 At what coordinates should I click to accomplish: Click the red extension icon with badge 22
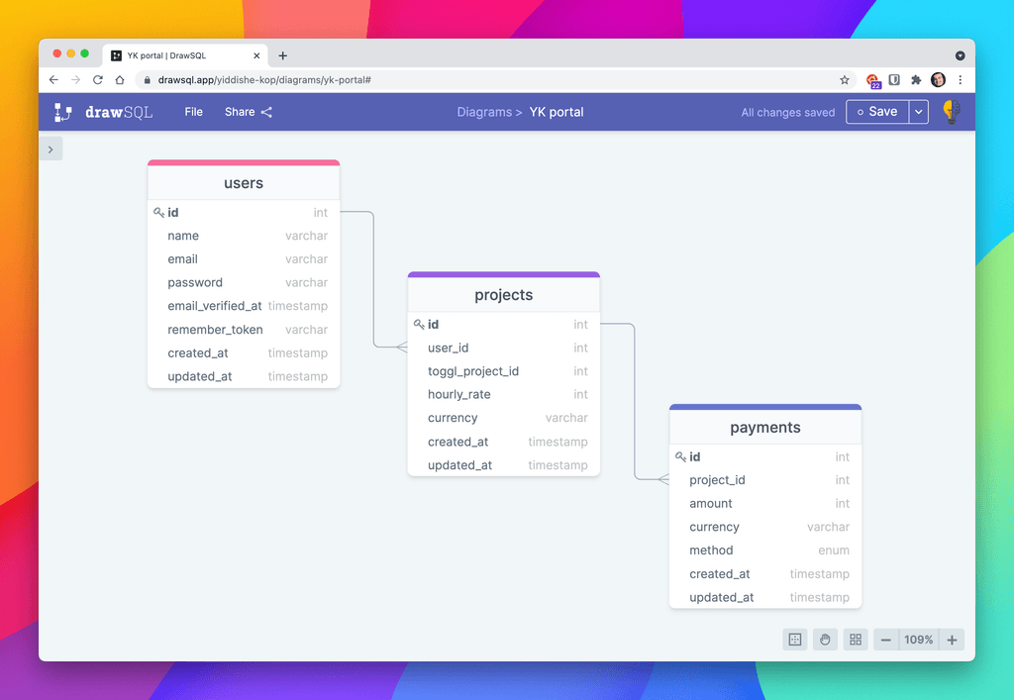(x=873, y=80)
